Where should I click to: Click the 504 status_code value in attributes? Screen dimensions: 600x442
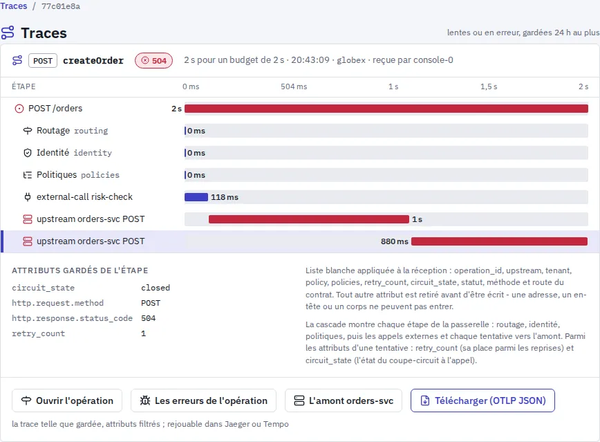pos(148,318)
